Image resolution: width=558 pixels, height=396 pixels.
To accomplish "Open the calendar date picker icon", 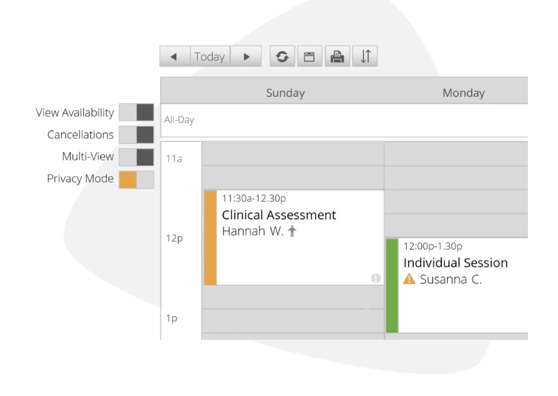I will [310, 56].
